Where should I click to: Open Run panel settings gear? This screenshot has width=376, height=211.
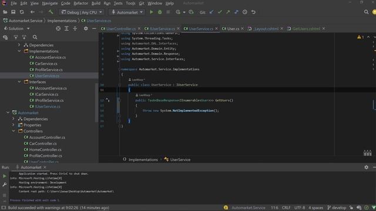pos(366,167)
